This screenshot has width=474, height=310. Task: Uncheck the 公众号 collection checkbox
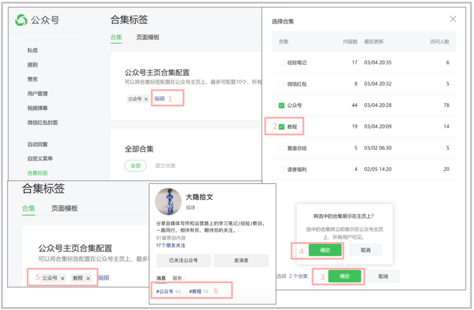coord(281,106)
